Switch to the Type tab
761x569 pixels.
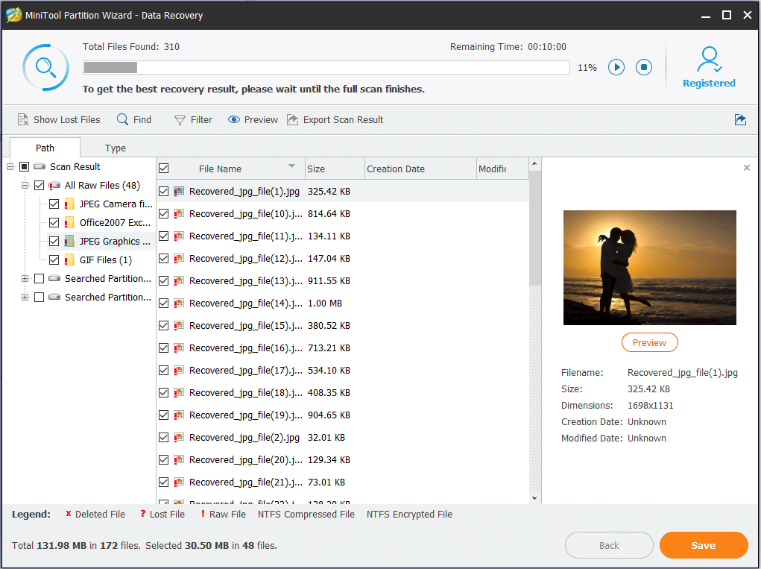(x=115, y=148)
